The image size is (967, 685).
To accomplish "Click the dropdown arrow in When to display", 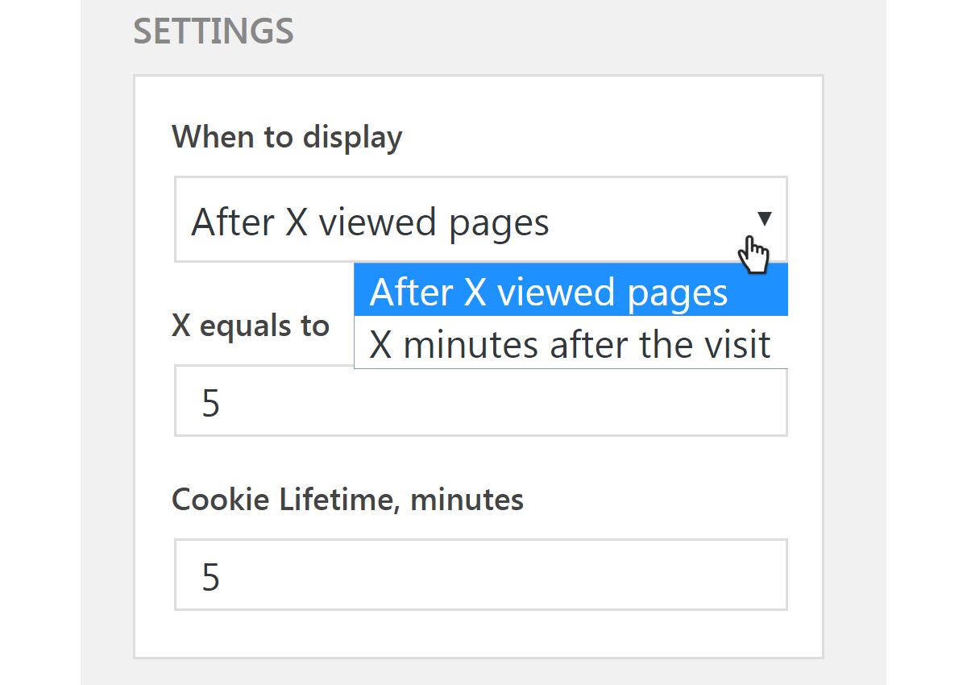I will point(765,218).
